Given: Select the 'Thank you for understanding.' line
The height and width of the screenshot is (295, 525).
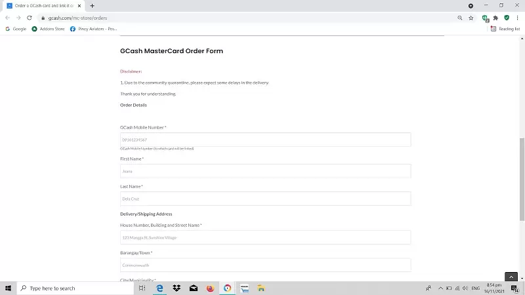Looking at the screenshot, I should tap(148, 94).
